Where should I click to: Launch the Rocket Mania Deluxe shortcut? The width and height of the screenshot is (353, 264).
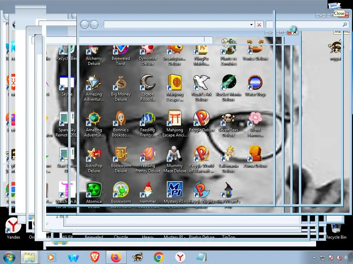229,88
